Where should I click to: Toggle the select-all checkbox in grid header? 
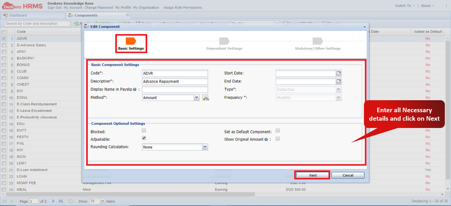4,32
